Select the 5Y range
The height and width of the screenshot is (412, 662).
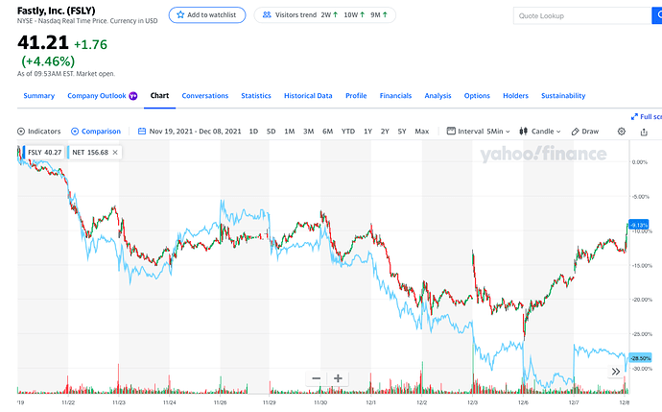point(402,132)
